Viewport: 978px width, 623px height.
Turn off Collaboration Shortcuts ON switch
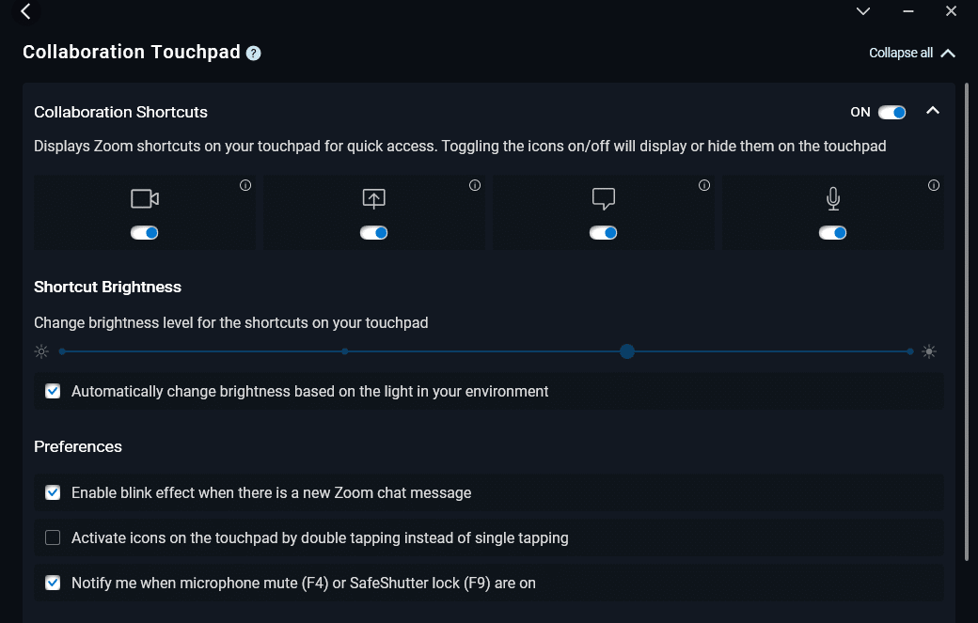tap(891, 112)
